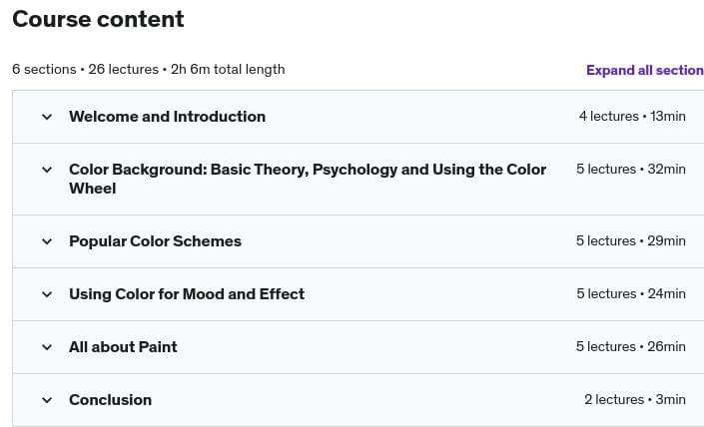Click the Conclusion section title

coord(110,400)
